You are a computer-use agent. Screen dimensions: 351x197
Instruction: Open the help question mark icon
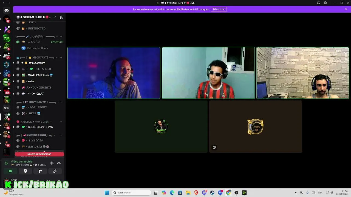(x=325, y=3)
